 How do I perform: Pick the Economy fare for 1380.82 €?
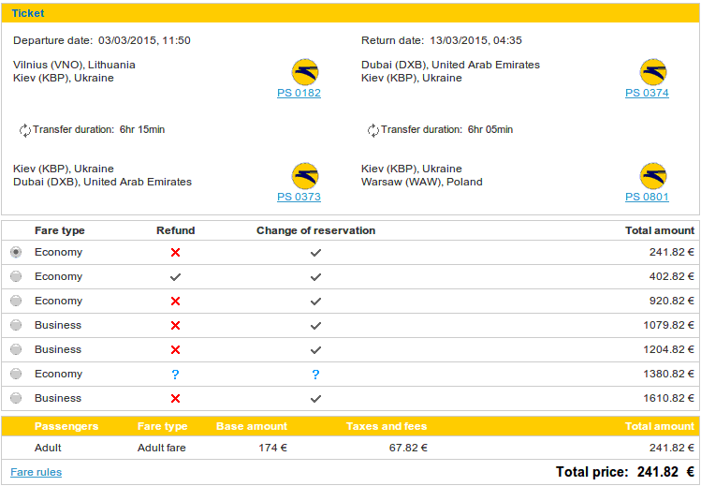click(16, 374)
